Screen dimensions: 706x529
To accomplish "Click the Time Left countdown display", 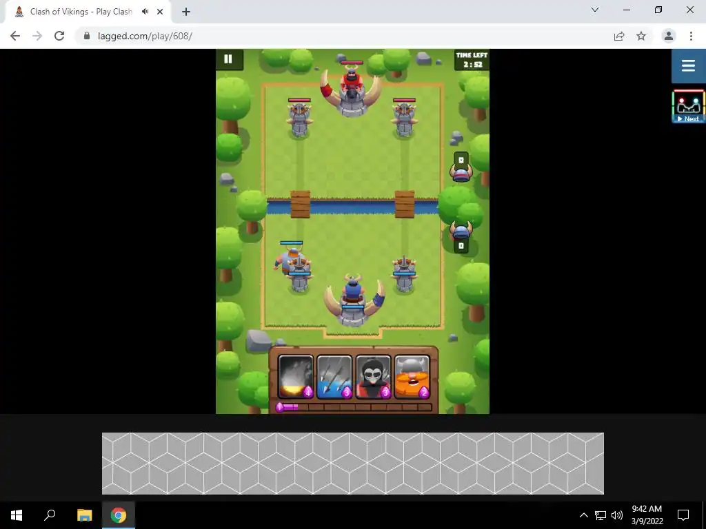I will click(x=472, y=60).
